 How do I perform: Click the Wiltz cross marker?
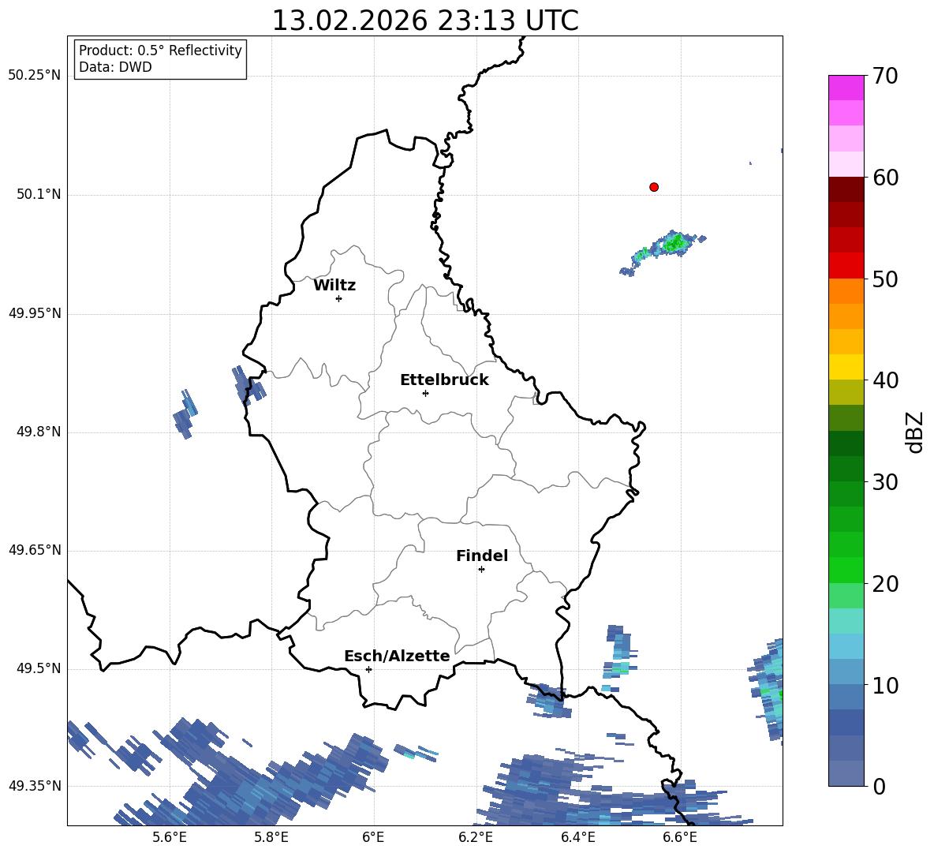click(x=339, y=298)
